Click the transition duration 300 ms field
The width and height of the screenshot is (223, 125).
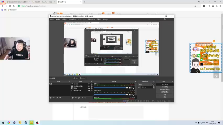[147, 87]
